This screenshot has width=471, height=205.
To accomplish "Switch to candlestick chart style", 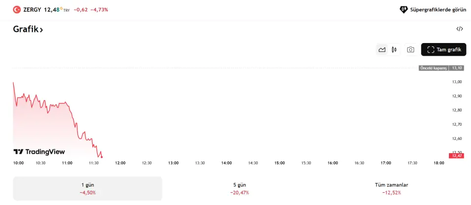I will point(394,49).
